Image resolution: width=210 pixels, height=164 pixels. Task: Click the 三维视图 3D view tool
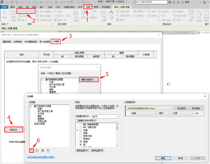click(x=76, y=16)
